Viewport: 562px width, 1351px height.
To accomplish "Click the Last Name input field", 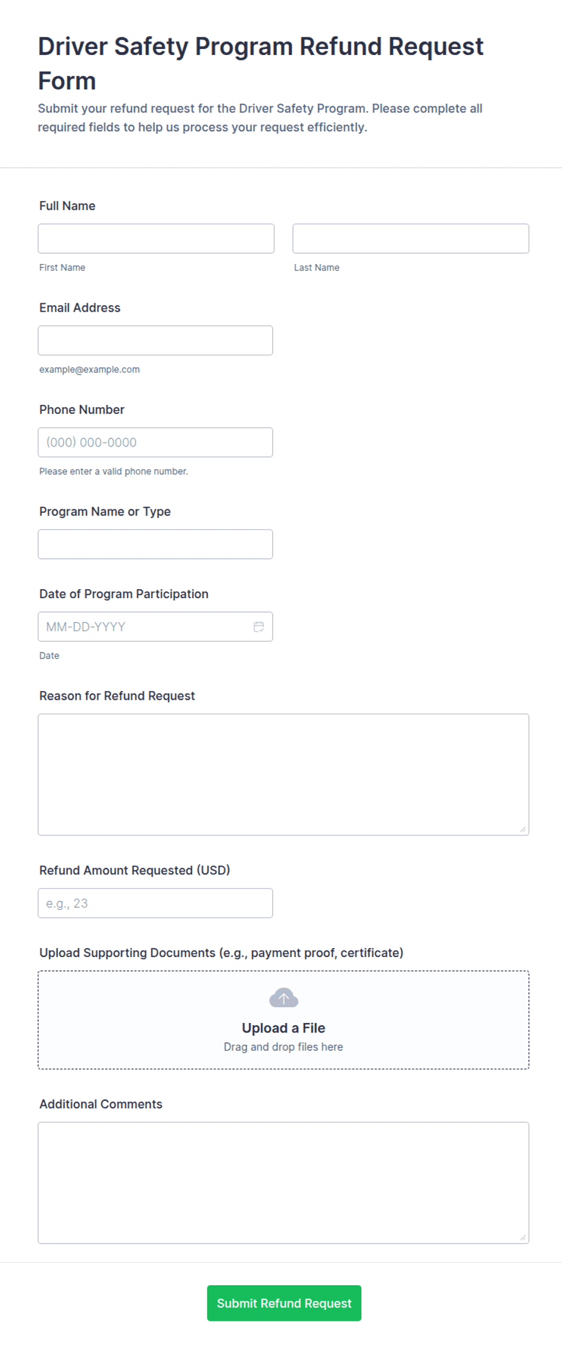I will 411,239.
